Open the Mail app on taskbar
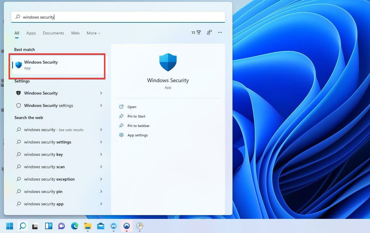This screenshot has width=370, height=233. [101, 226]
